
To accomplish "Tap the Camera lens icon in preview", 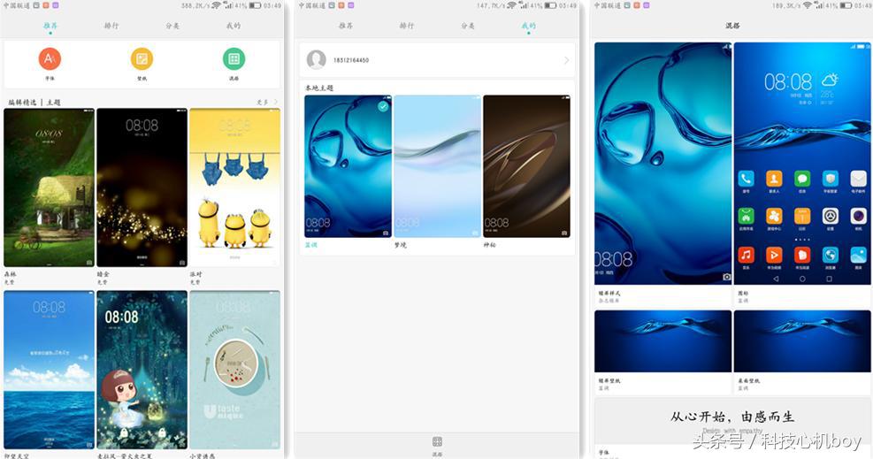I will (859, 216).
